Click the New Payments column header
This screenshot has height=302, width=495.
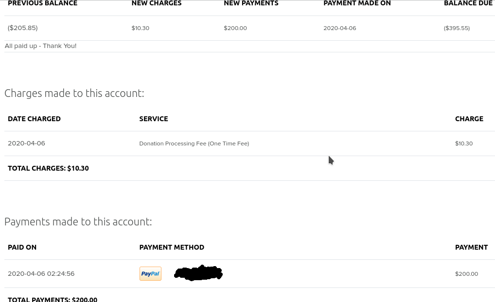(x=251, y=3)
